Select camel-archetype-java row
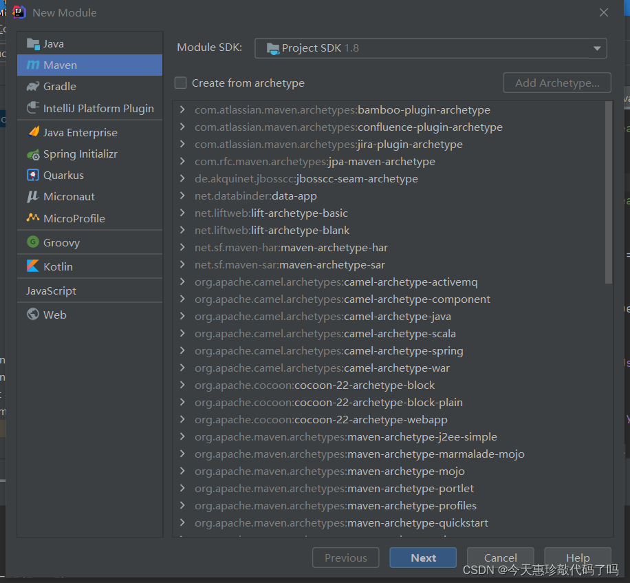The image size is (630, 583). (390, 317)
